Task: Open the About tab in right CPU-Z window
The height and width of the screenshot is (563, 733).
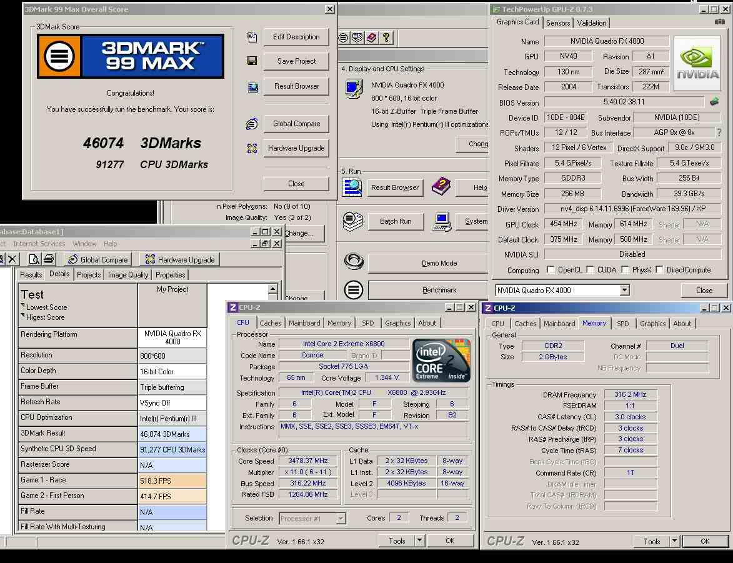Action: point(682,324)
